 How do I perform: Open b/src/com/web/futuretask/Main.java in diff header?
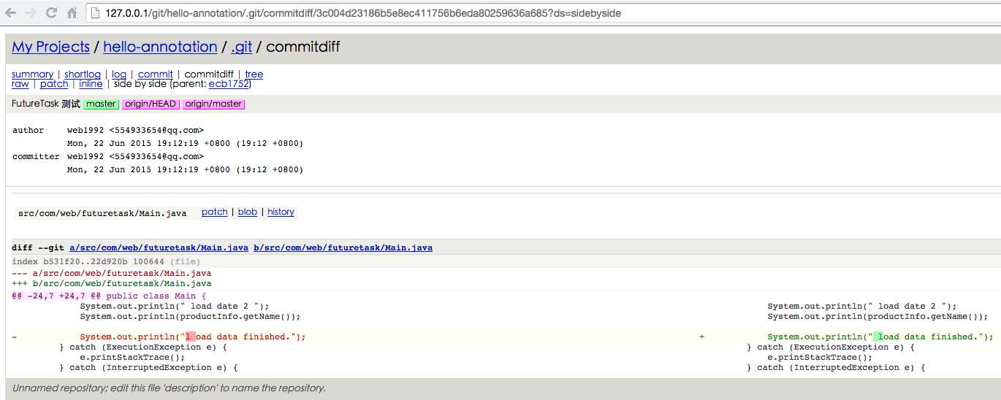pyautogui.click(x=343, y=247)
